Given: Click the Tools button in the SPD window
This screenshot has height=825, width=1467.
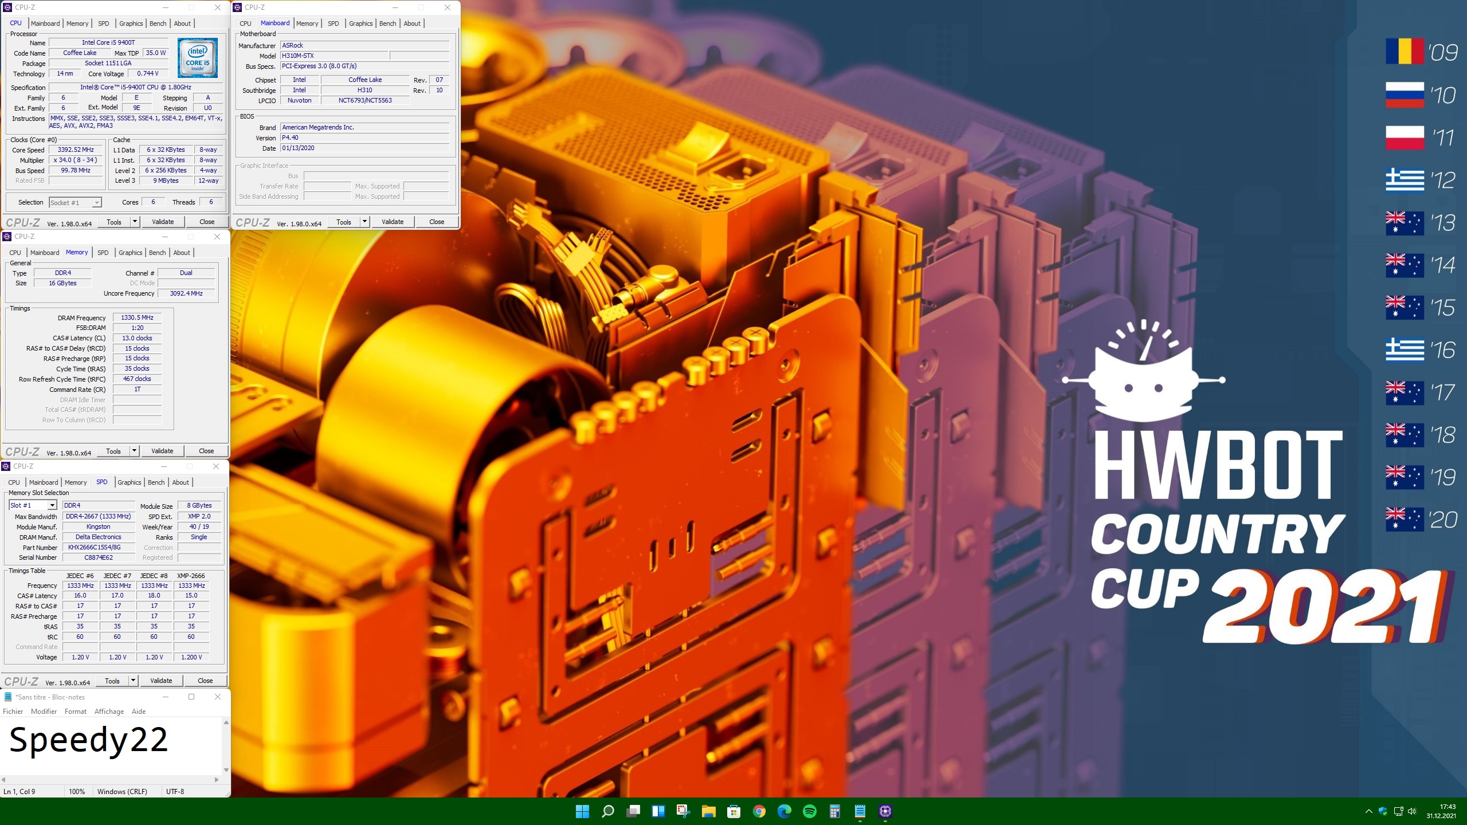Looking at the screenshot, I should coord(112,681).
